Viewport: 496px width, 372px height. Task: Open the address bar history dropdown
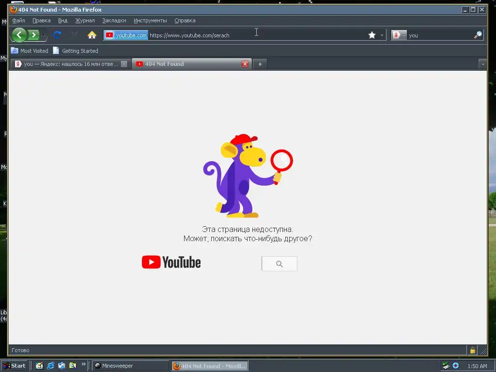[x=382, y=35]
